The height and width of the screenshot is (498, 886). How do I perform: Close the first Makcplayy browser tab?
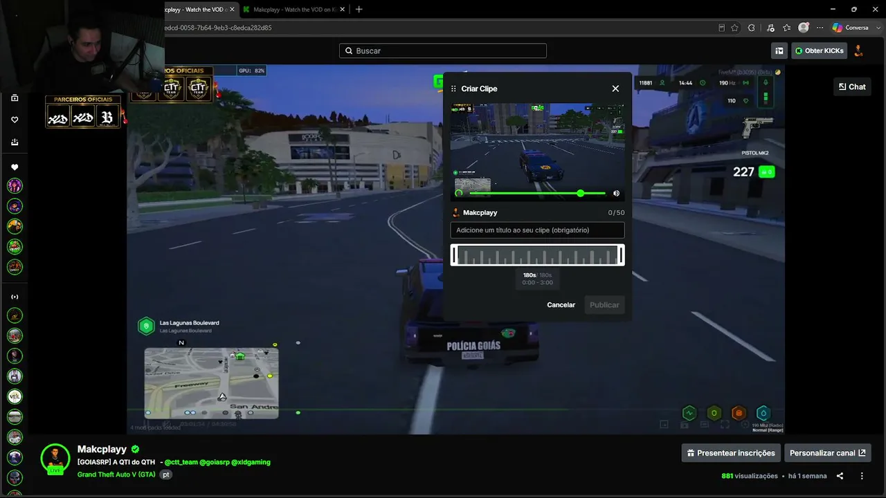231,10
